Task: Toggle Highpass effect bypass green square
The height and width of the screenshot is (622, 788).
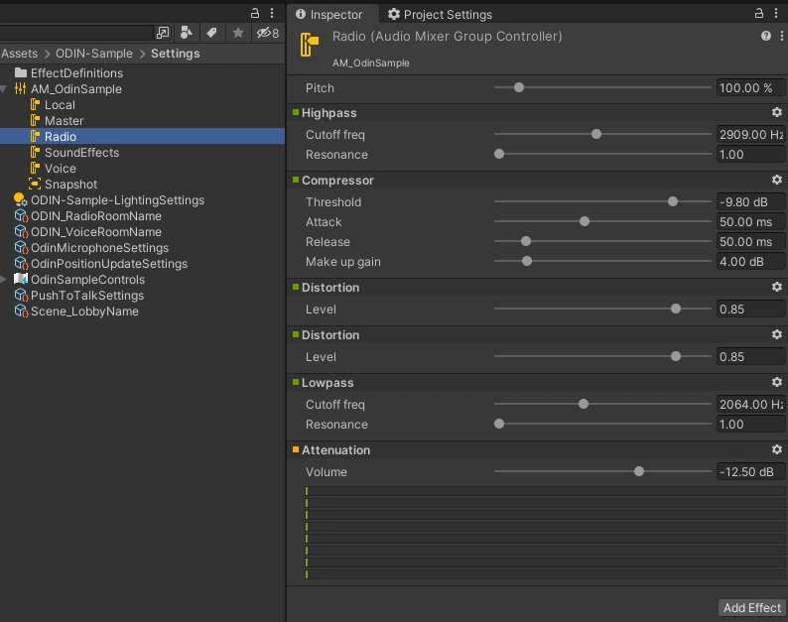Action: [296, 112]
